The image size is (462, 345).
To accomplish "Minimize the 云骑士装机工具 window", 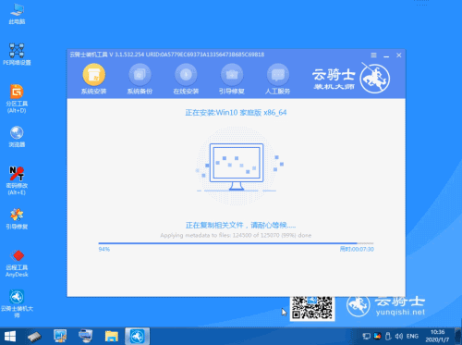I will 386,55.
